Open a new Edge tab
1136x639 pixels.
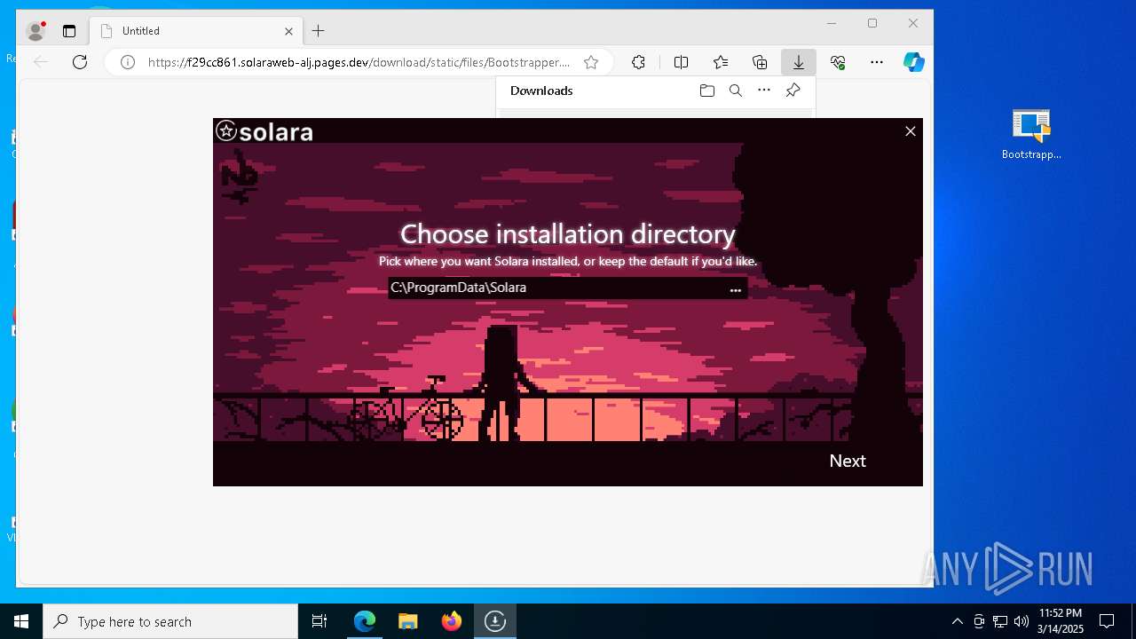[x=318, y=31]
